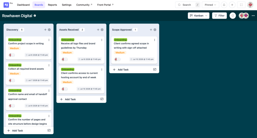Click Medium priority on Collect all required brand assets
Screen dimensions: 257x138
[x=14, y=74]
